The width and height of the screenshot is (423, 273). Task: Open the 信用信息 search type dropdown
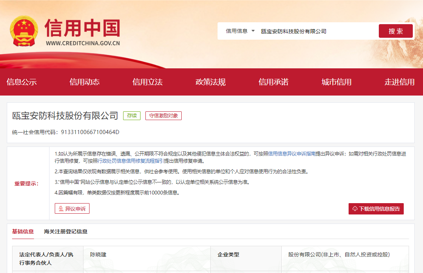pos(240,31)
